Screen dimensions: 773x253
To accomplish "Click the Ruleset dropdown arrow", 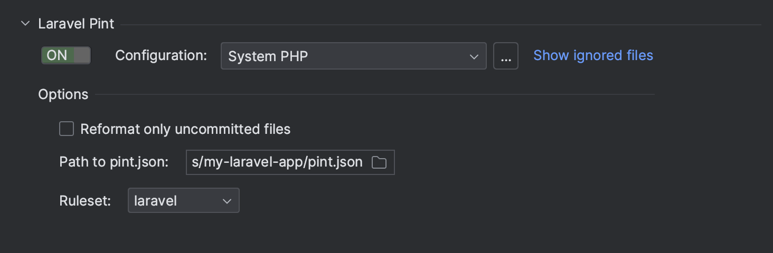I will coord(227,201).
